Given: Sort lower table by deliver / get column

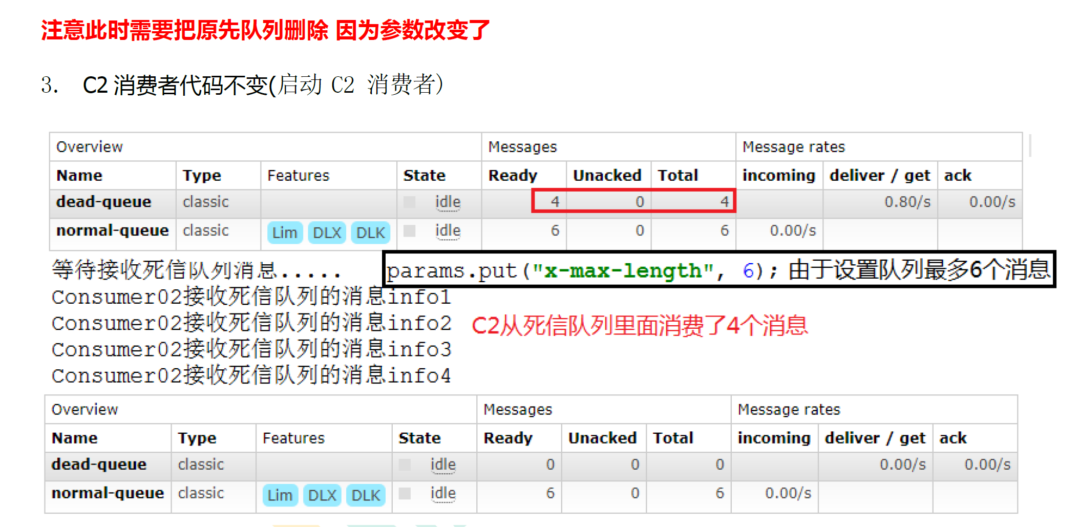Looking at the screenshot, I should pos(875,438).
